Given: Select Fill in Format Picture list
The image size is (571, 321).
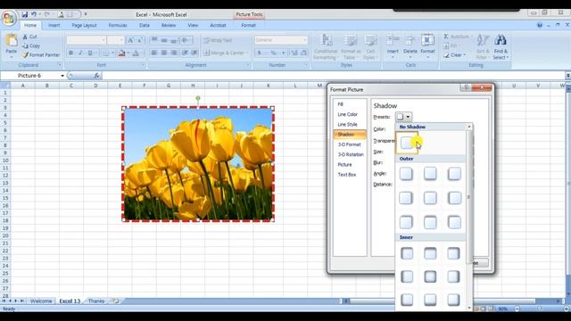Looking at the screenshot, I should pyautogui.click(x=341, y=104).
